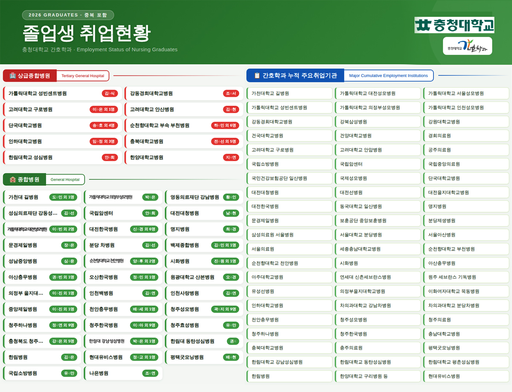Image resolution: width=512 pixels, height=392 pixels.
Task: Select the circular 간호학과 emblem under the university logo
Action: [467, 46]
